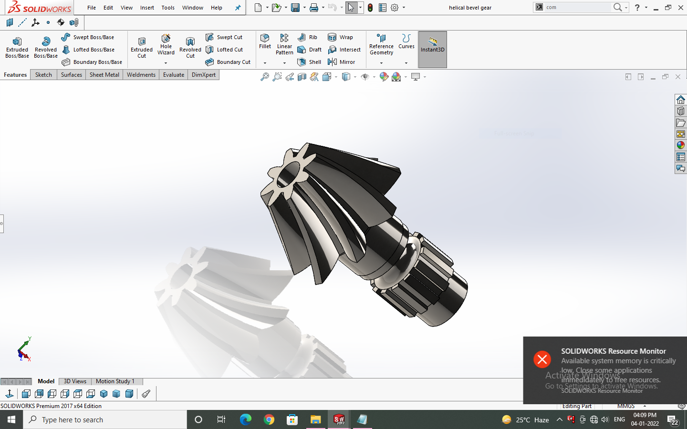Insert a Coordinate System

[35, 22]
